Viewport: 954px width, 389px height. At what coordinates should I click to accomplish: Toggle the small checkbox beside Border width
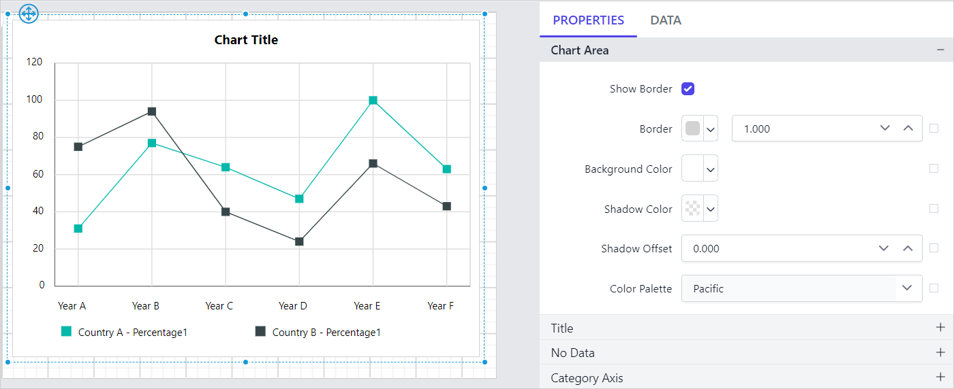[934, 129]
